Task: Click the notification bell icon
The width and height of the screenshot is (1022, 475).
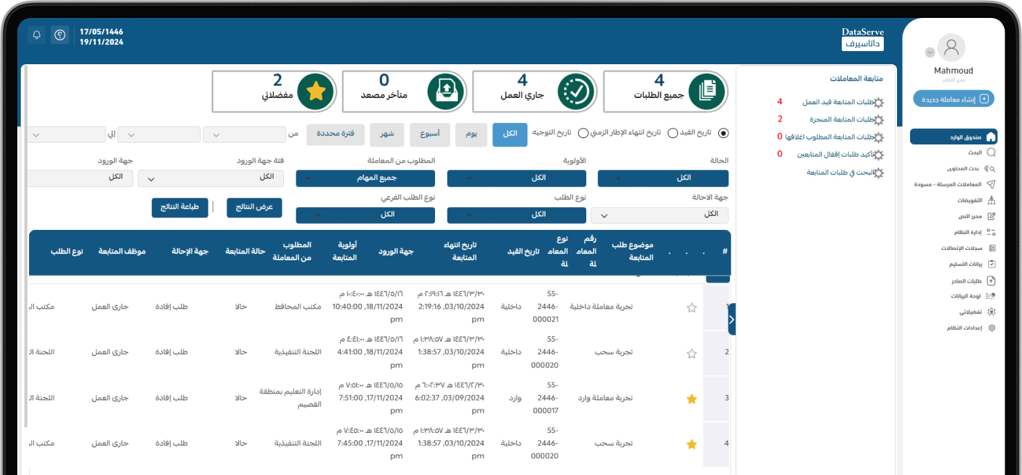Action: (x=37, y=35)
